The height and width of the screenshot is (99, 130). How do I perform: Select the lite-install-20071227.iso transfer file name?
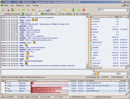pyautogui.click(x=94, y=83)
